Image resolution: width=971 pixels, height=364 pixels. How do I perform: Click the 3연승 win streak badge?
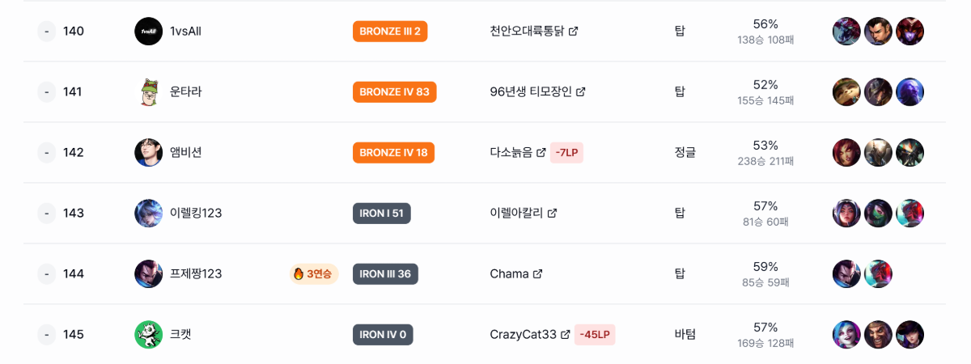(x=314, y=274)
